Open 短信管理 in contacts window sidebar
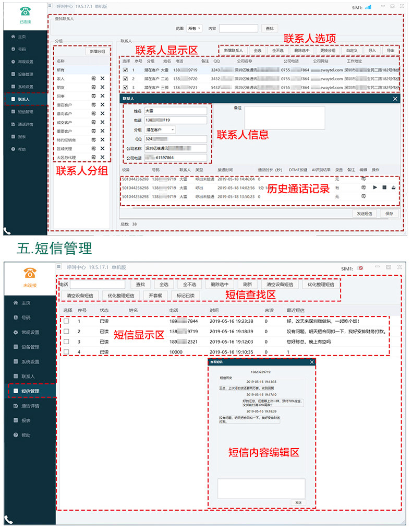Image resolution: width=412 pixels, height=529 pixels. (25, 112)
